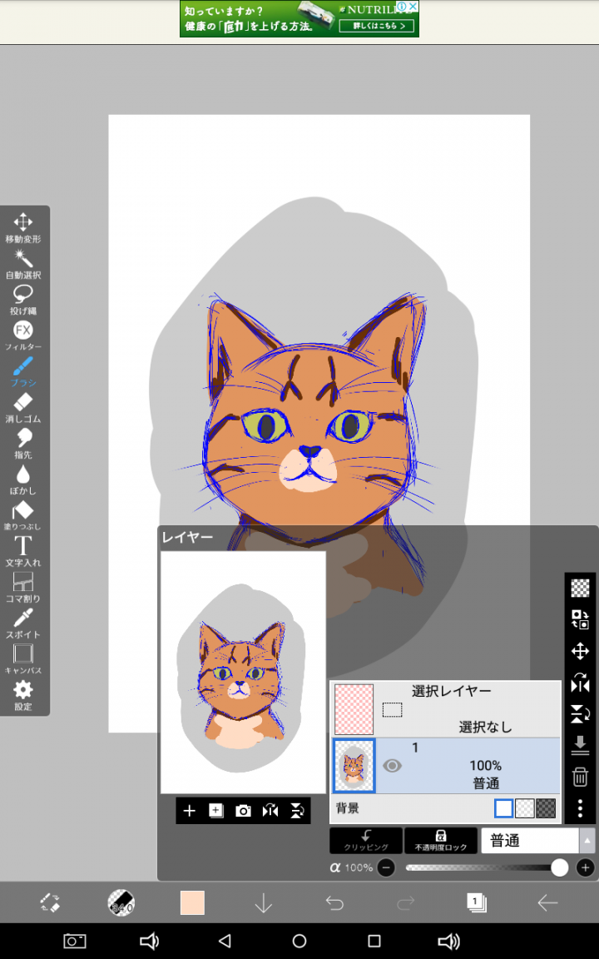Open the blend mode 普通 dropdown
599x959 pixels.
(x=537, y=841)
